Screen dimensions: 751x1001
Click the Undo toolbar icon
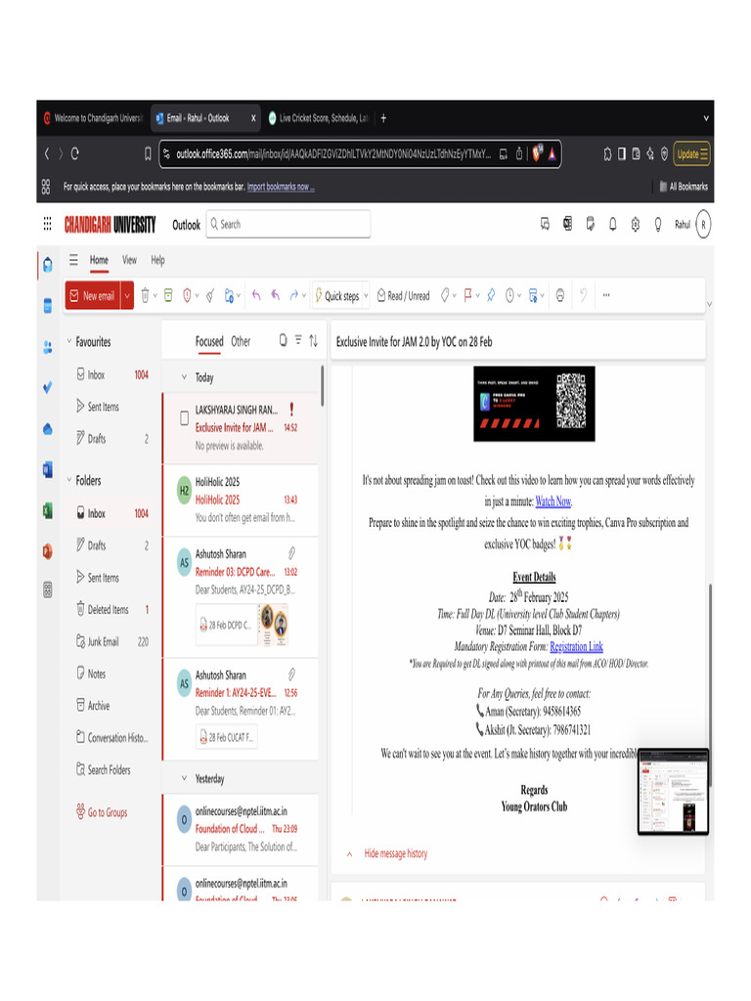tap(583, 295)
